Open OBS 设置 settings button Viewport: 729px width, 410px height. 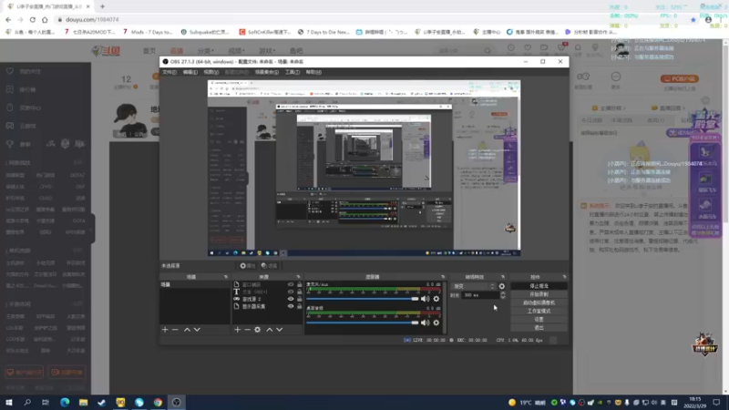(x=539, y=320)
